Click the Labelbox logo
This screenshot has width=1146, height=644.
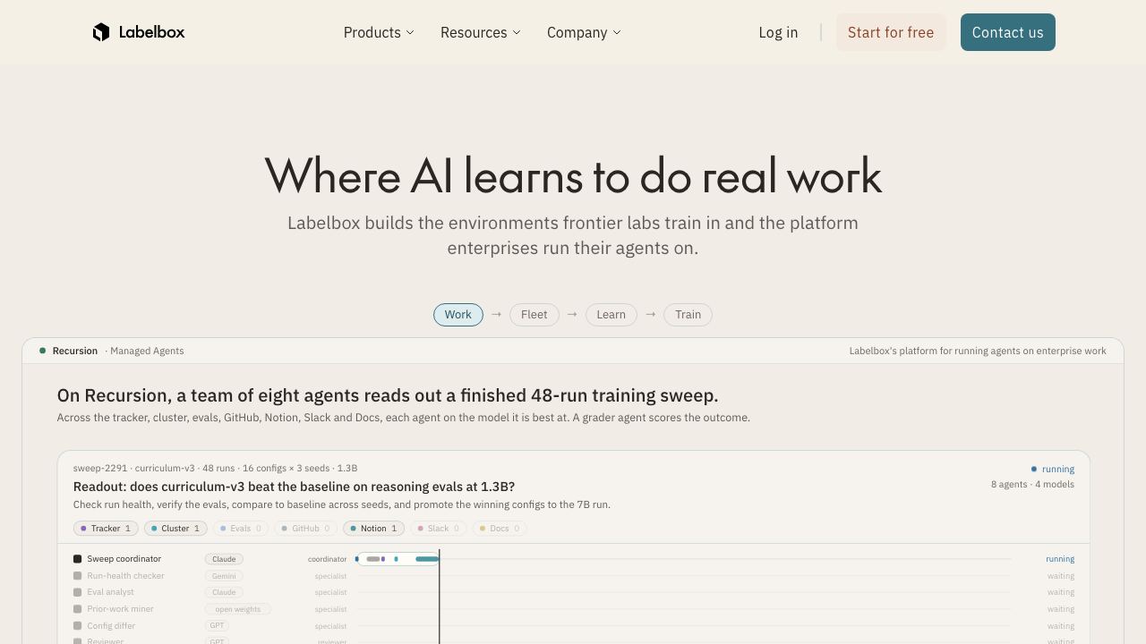click(x=139, y=32)
